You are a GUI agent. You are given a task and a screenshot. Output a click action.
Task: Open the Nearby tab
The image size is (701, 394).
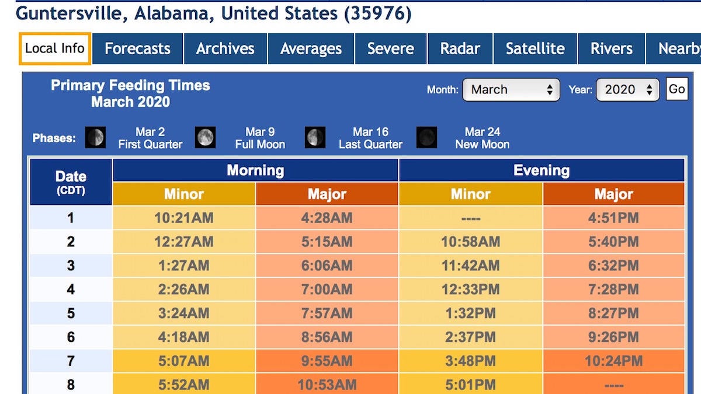point(674,48)
